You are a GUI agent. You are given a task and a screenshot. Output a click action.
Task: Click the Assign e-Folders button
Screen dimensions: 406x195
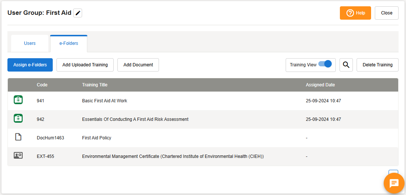(30, 65)
